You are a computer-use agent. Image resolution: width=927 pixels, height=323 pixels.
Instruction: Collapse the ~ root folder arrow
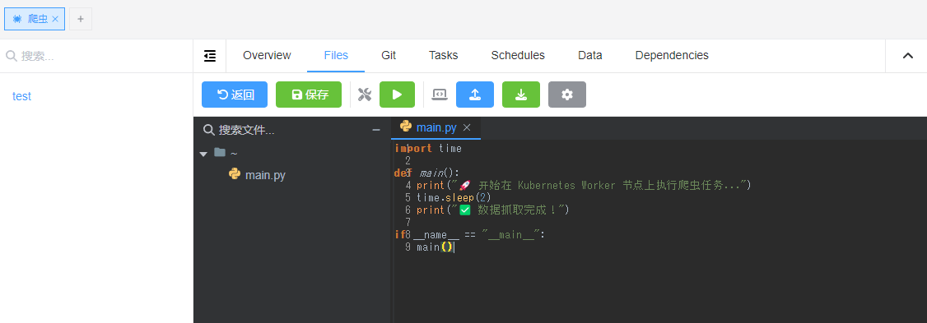tap(203, 154)
